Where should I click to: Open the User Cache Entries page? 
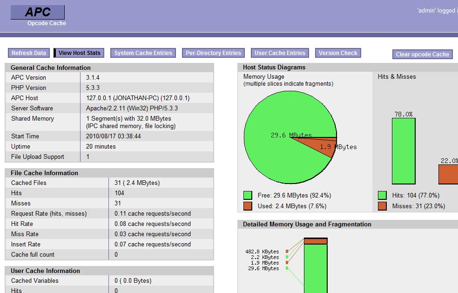coord(279,53)
